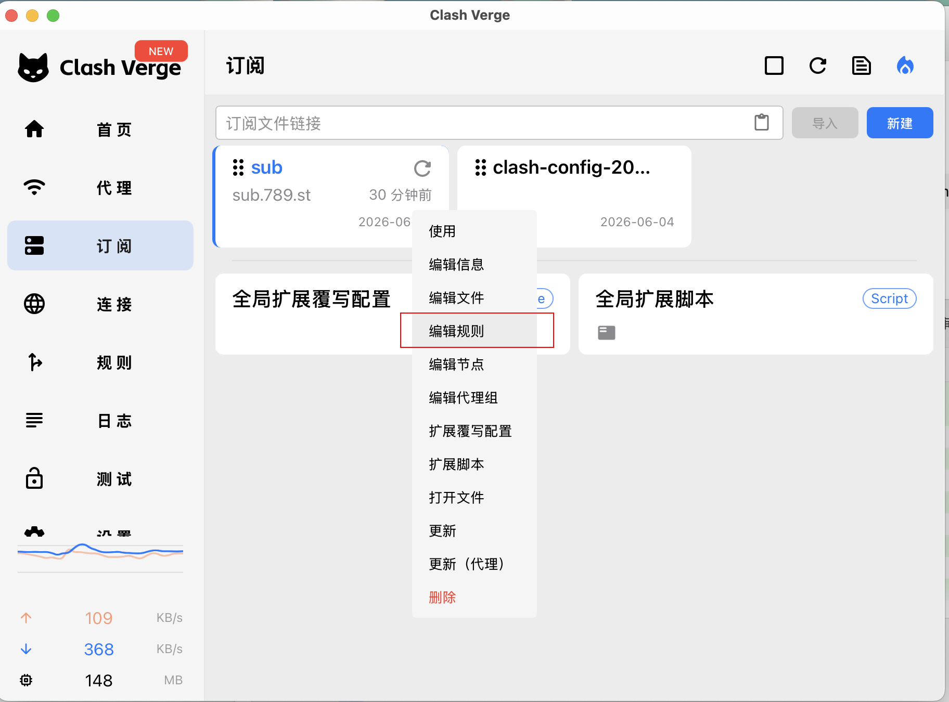The image size is (949, 702).
Task: Click the Script badge
Action: click(889, 298)
